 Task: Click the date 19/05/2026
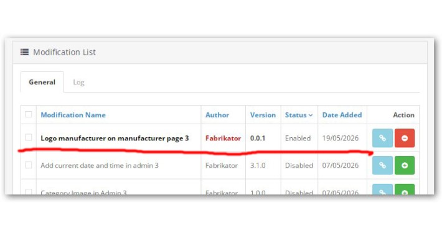341,138
